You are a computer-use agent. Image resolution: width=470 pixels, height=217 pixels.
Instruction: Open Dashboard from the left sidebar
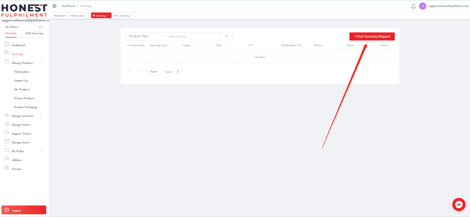tap(18, 45)
